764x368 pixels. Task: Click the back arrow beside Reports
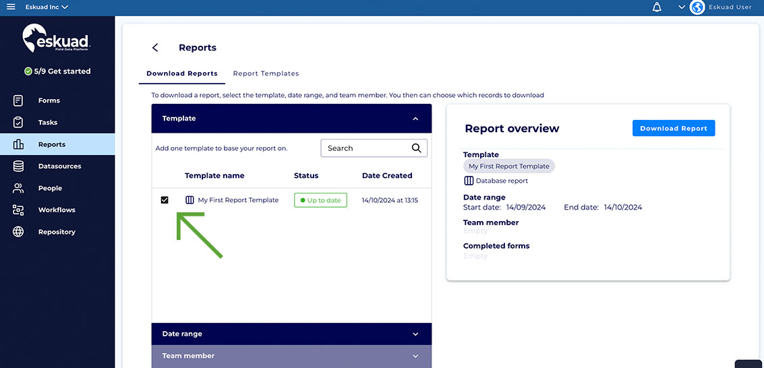(x=155, y=48)
